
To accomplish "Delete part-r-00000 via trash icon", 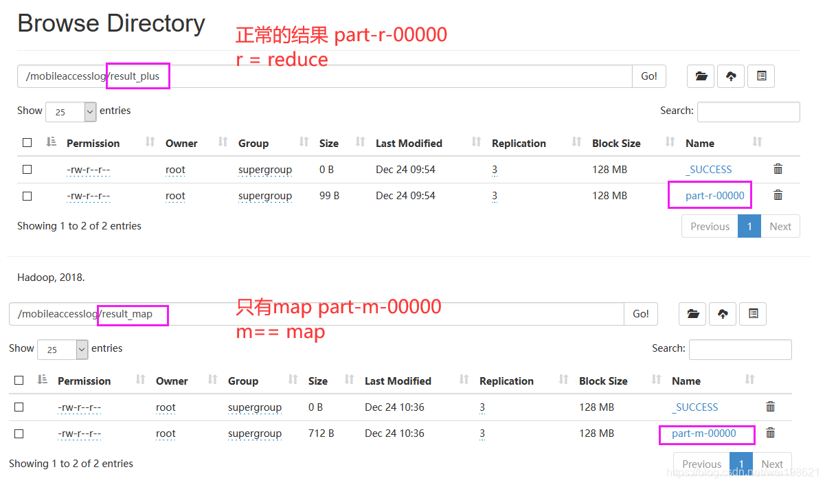I will 778,195.
